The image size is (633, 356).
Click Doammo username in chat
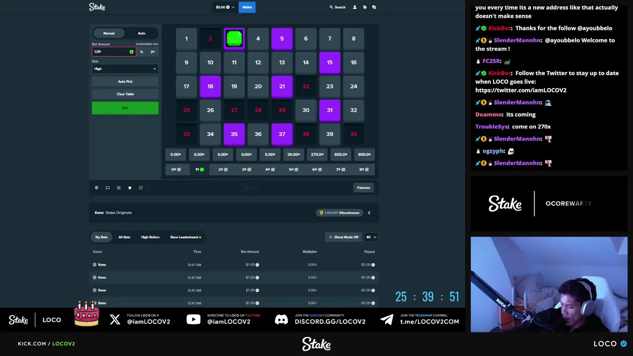[x=489, y=115]
